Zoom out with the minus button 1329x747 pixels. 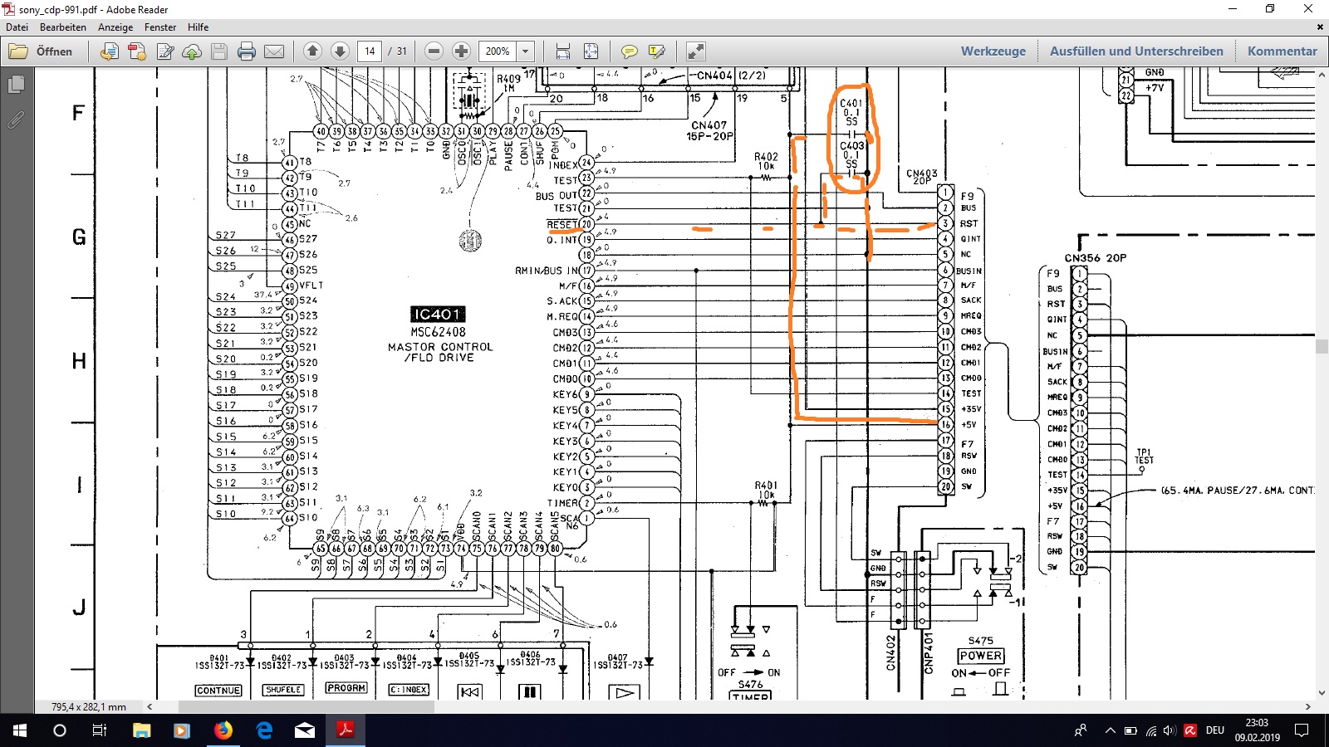click(x=434, y=51)
